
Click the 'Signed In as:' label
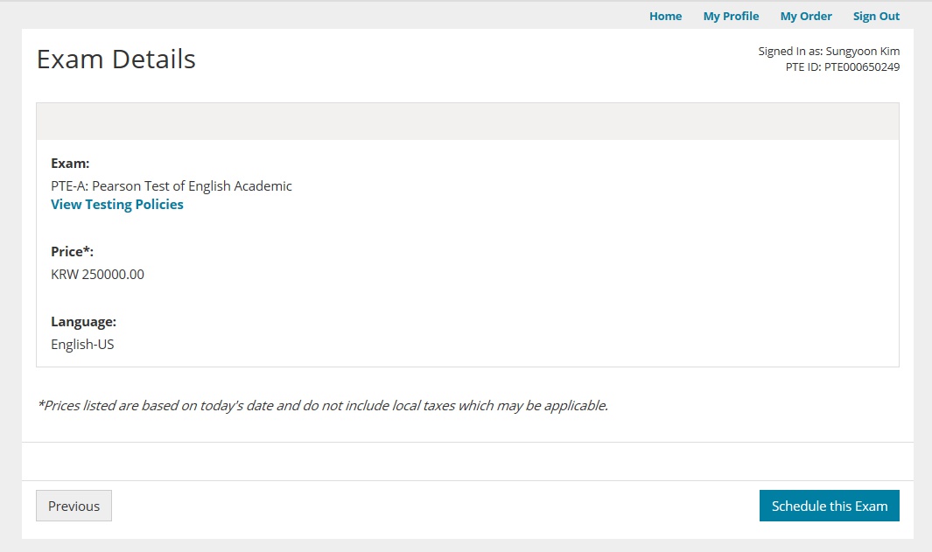pos(790,52)
